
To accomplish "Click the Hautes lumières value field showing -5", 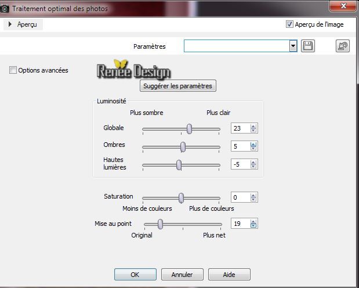I will pos(241,164).
